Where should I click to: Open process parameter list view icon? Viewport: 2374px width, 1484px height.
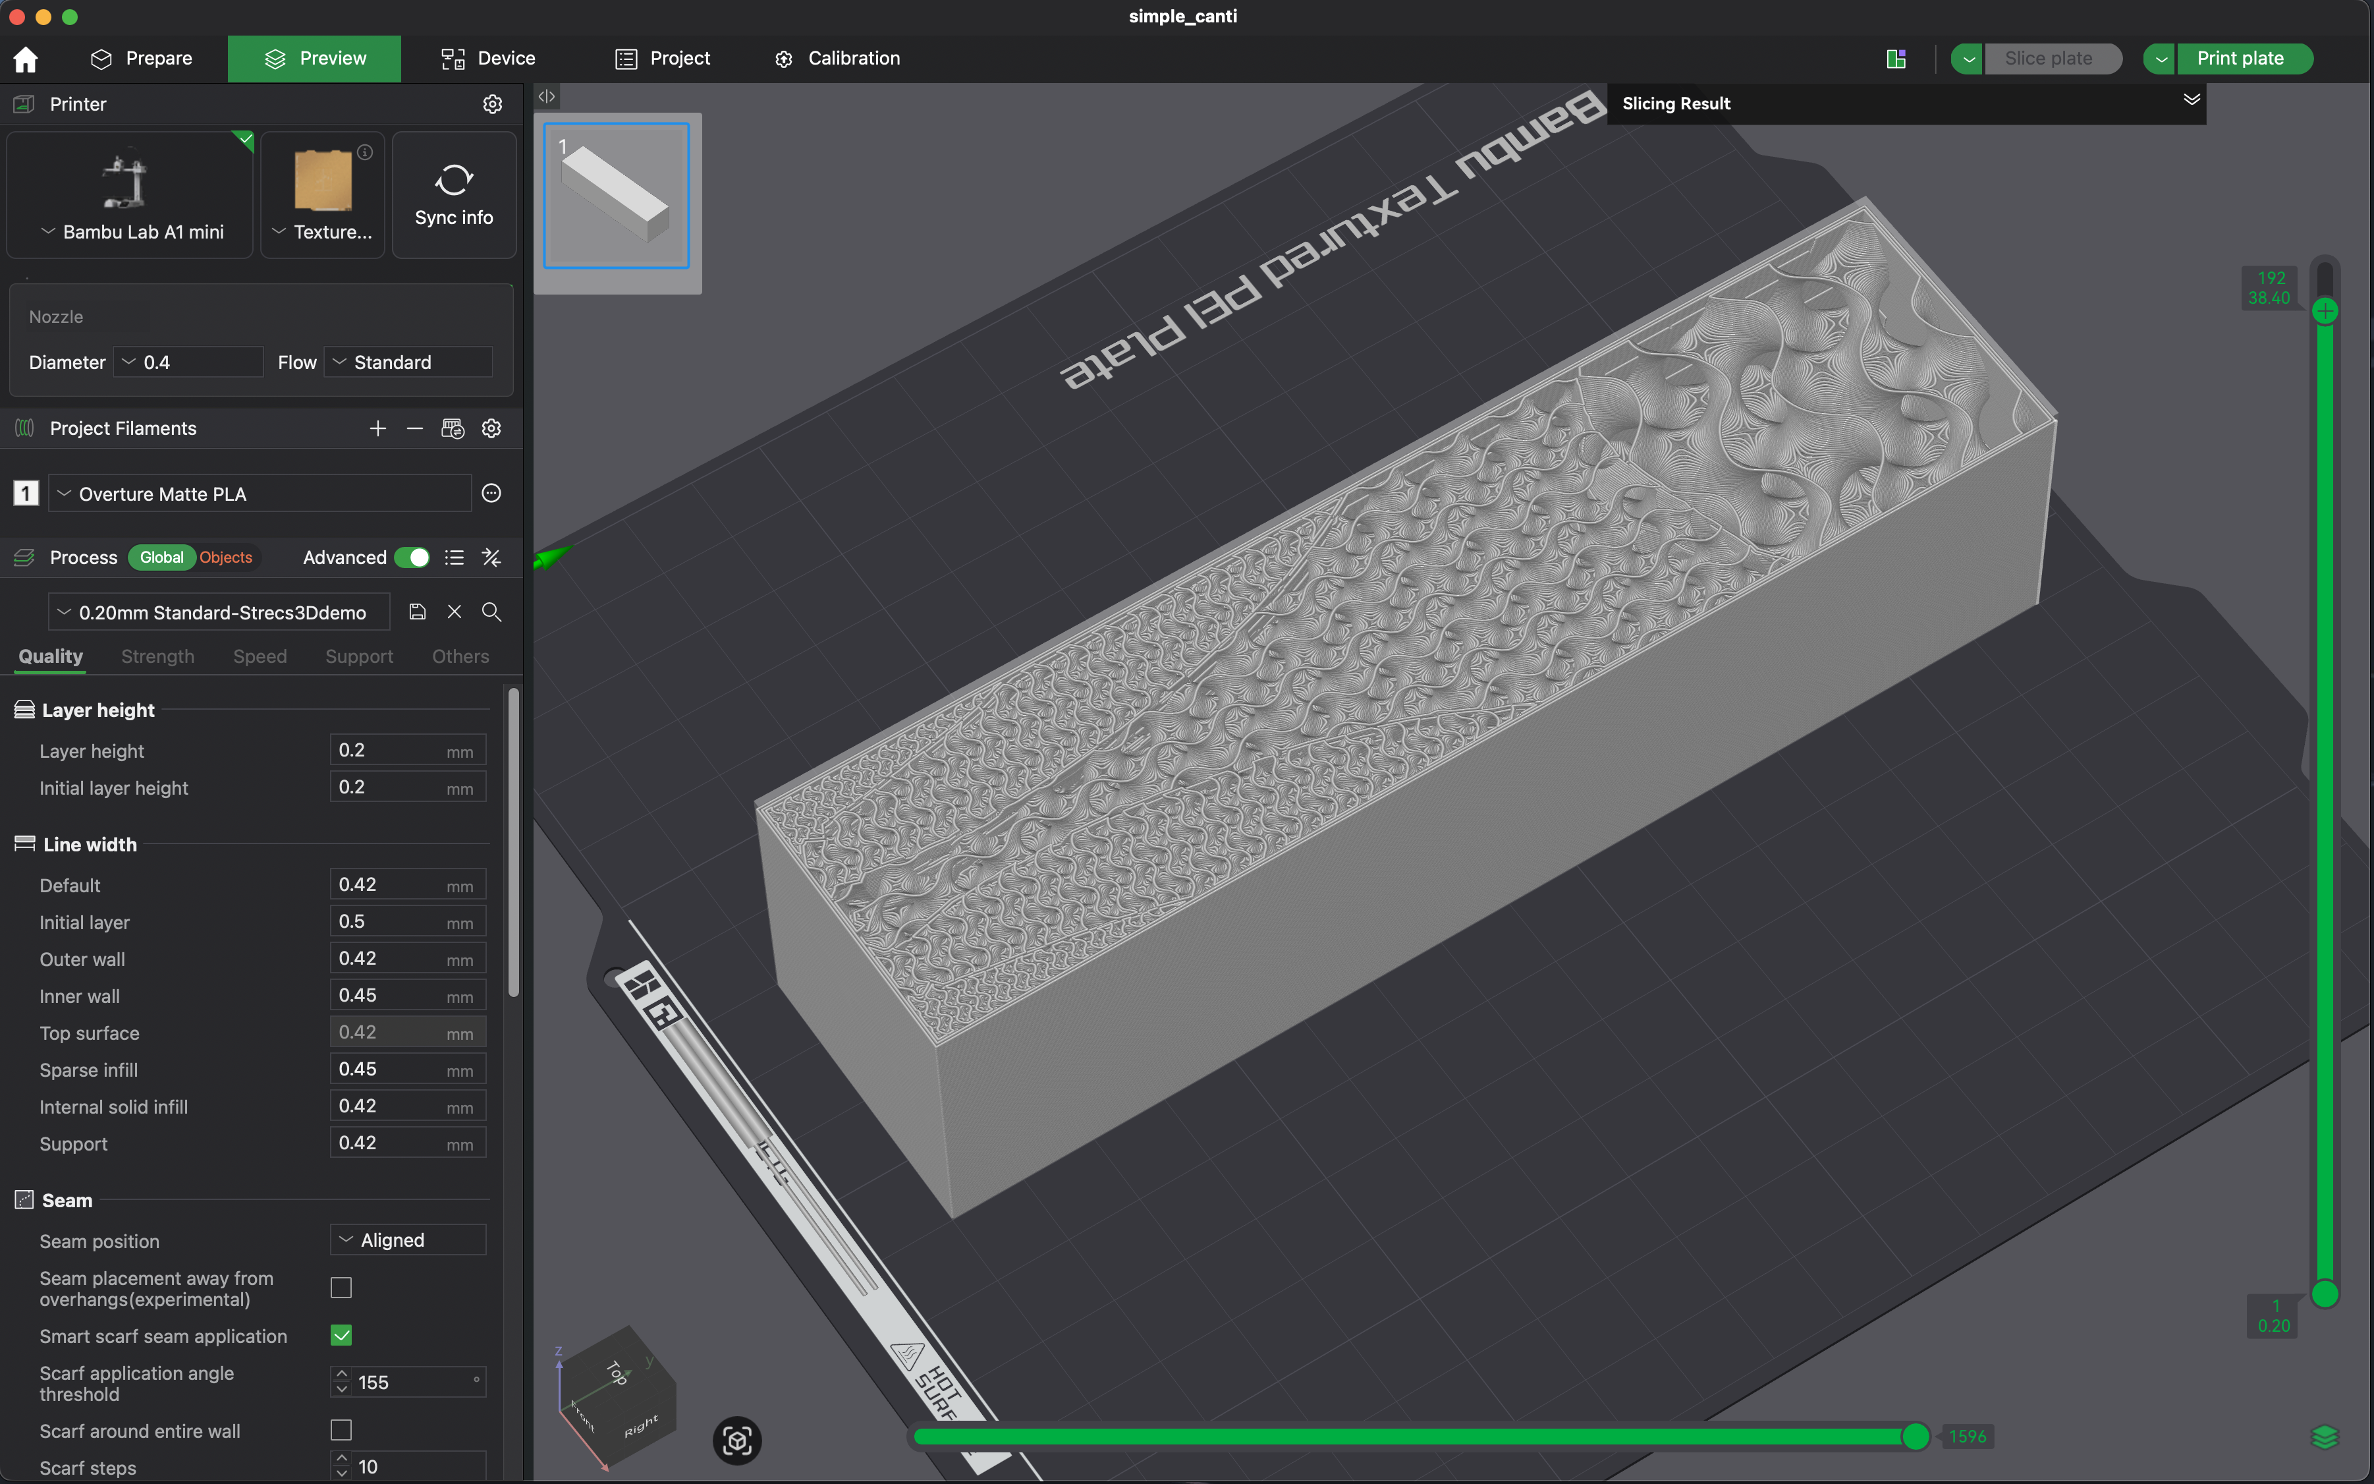[455, 556]
